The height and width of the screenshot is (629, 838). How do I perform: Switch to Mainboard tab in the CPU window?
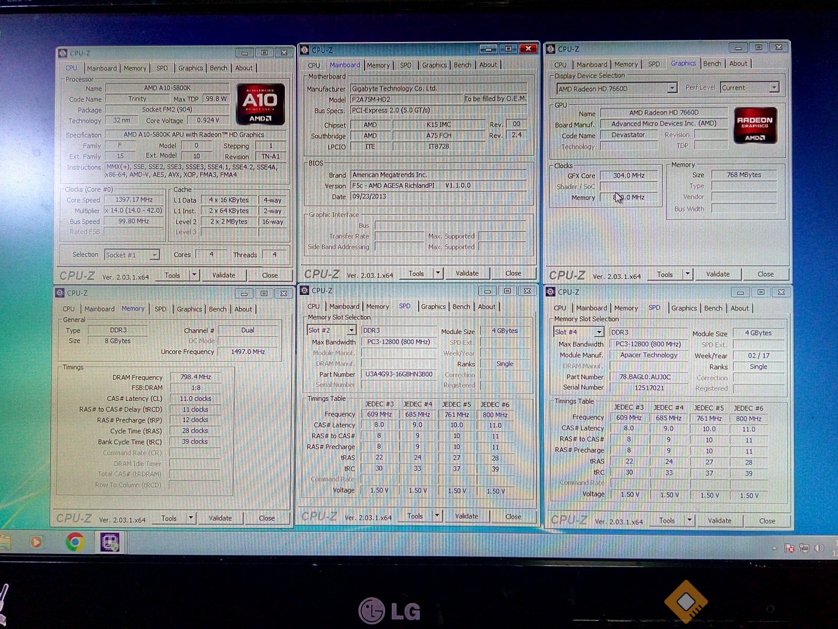point(102,68)
